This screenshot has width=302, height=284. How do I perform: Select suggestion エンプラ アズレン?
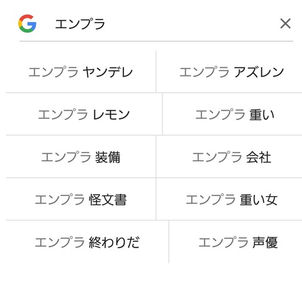pyautogui.click(x=230, y=72)
